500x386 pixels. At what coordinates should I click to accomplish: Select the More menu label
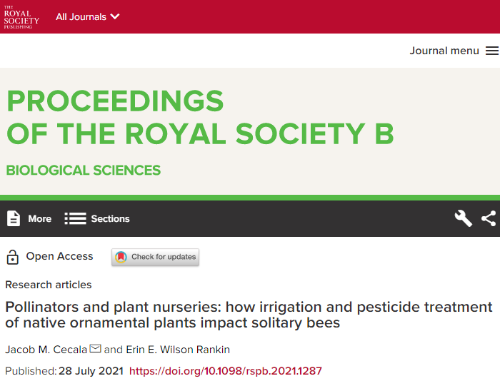[40, 219]
